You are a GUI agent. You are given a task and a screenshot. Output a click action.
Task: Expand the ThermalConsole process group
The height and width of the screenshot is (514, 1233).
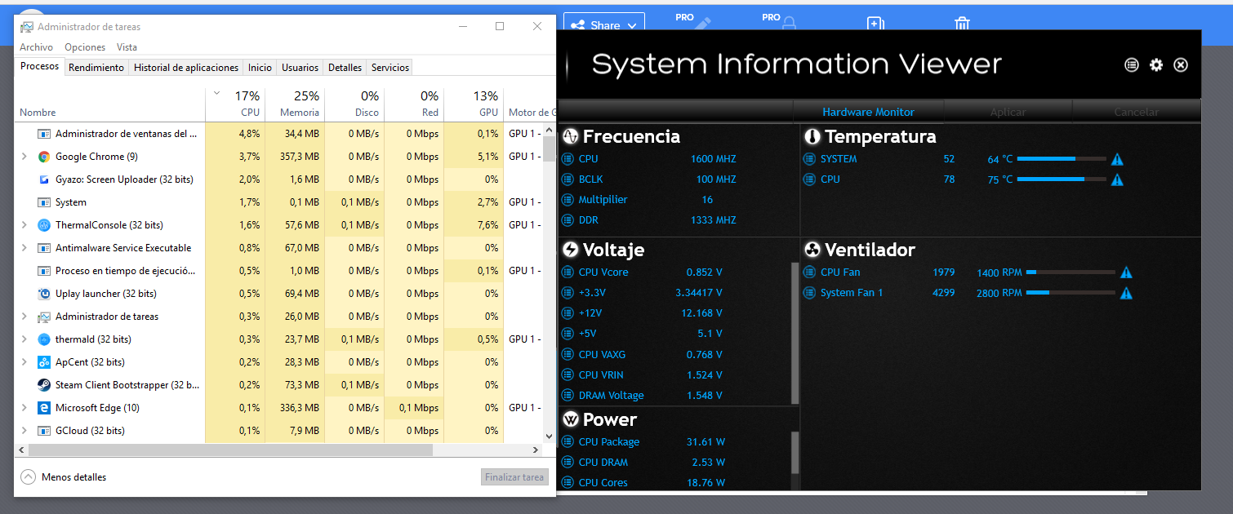point(24,225)
